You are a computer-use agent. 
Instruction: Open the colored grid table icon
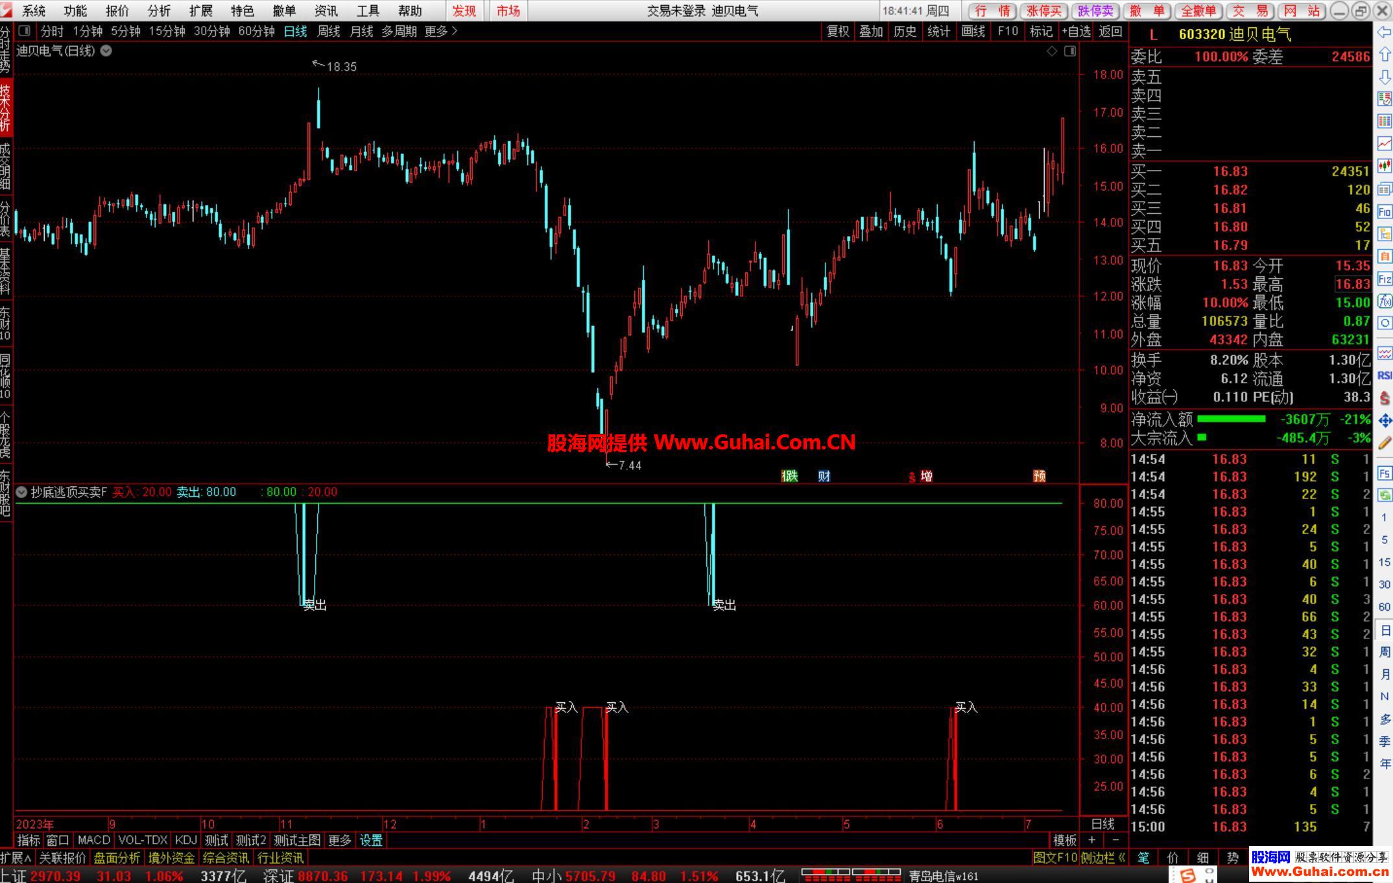tap(1385, 121)
